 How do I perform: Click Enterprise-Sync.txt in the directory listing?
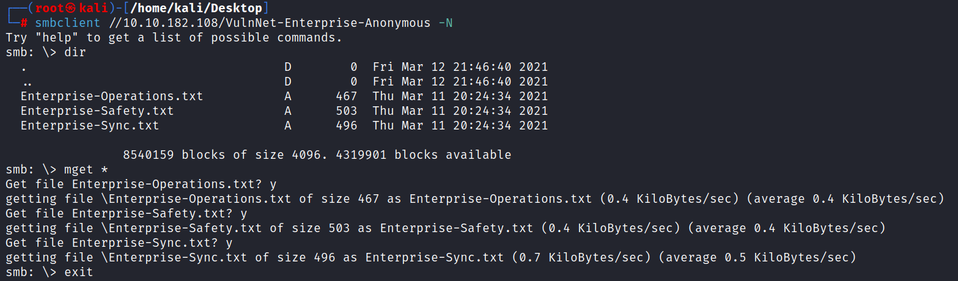point(89,126)
